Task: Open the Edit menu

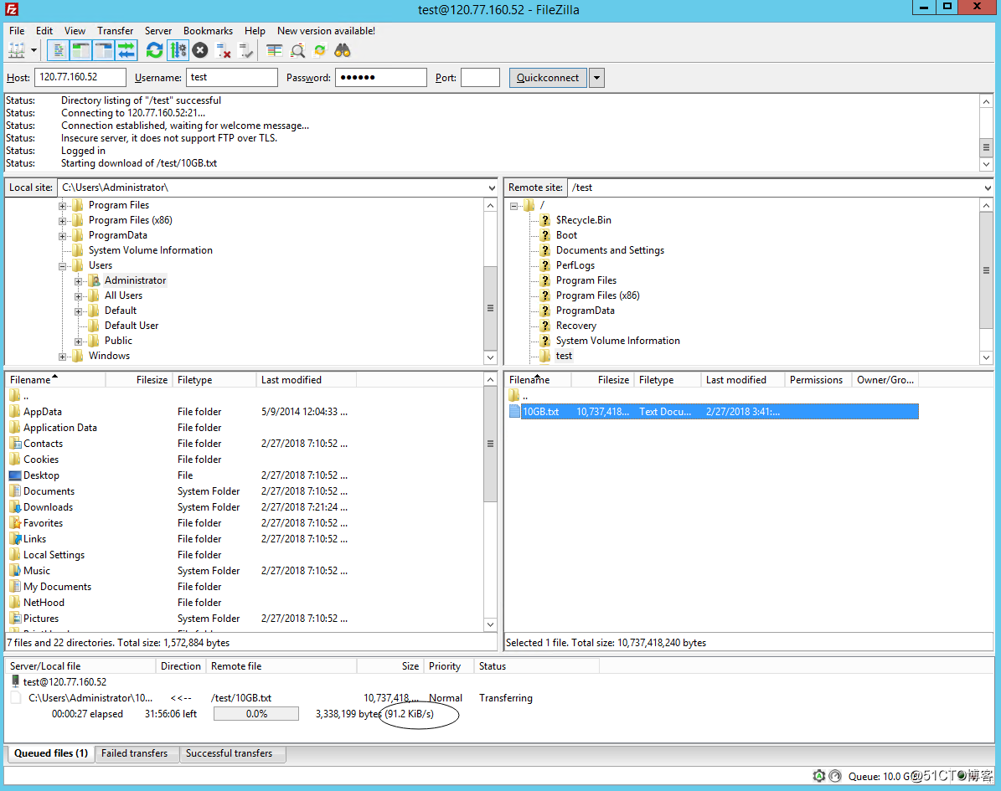Action: tap(44, 31)
